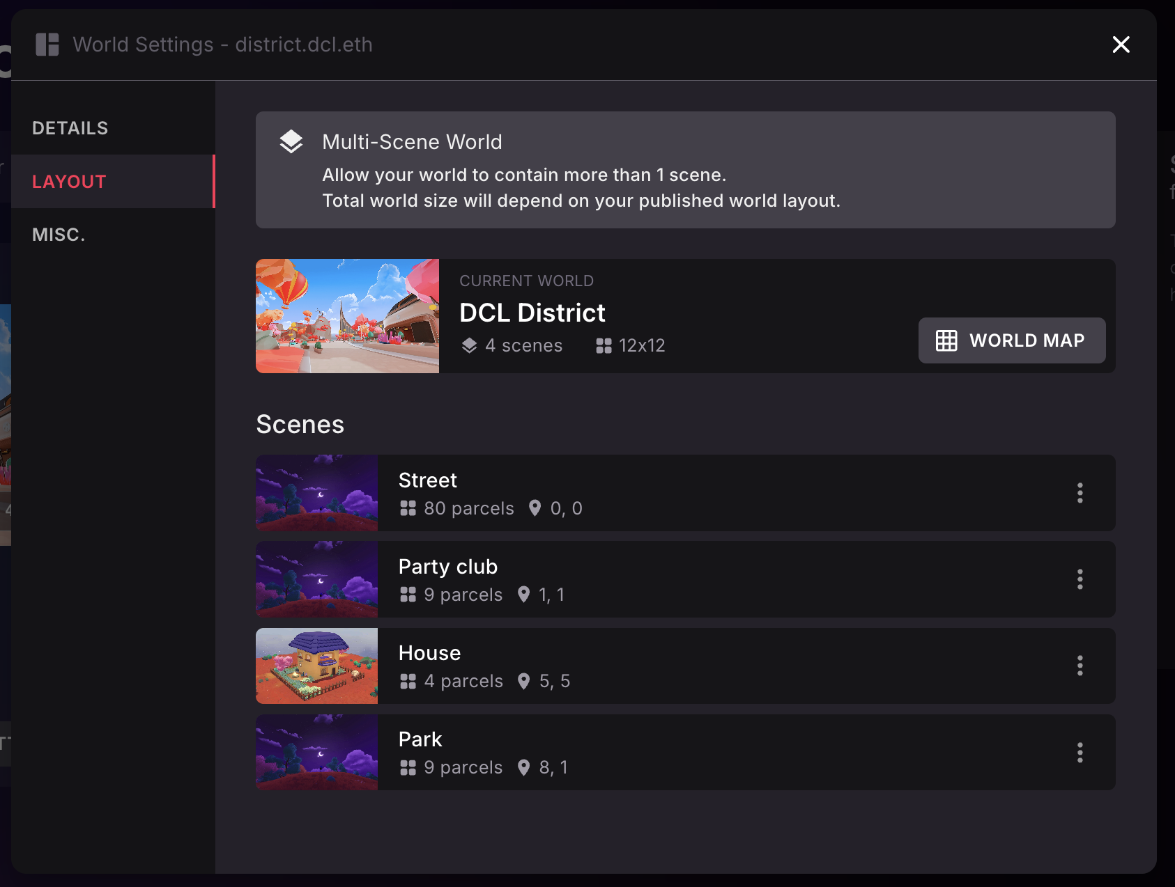Open the Street scene options menu
The image size is (1175, 887).
tap(1080, 493)
